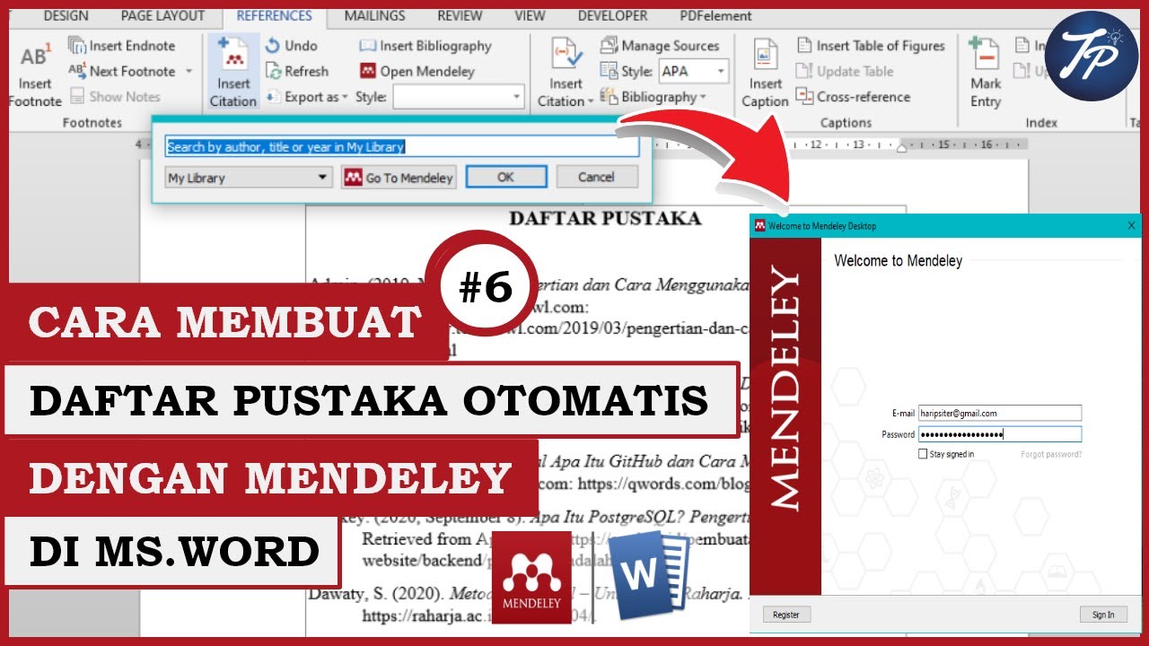Click the Sign In button

click(x=1103, y=615)
